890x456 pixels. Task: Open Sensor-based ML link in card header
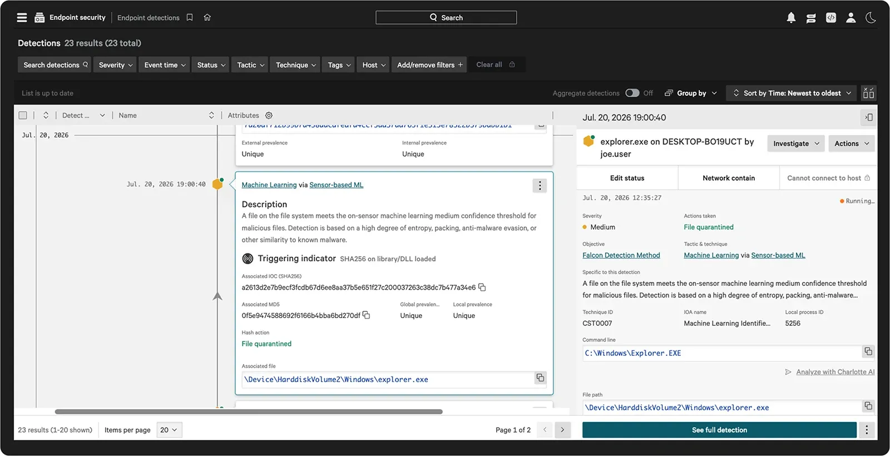[336, 185]
